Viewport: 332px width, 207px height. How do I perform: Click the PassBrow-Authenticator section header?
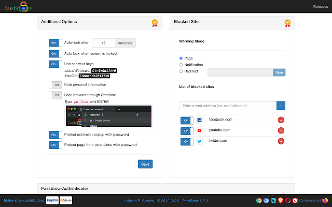166,188
